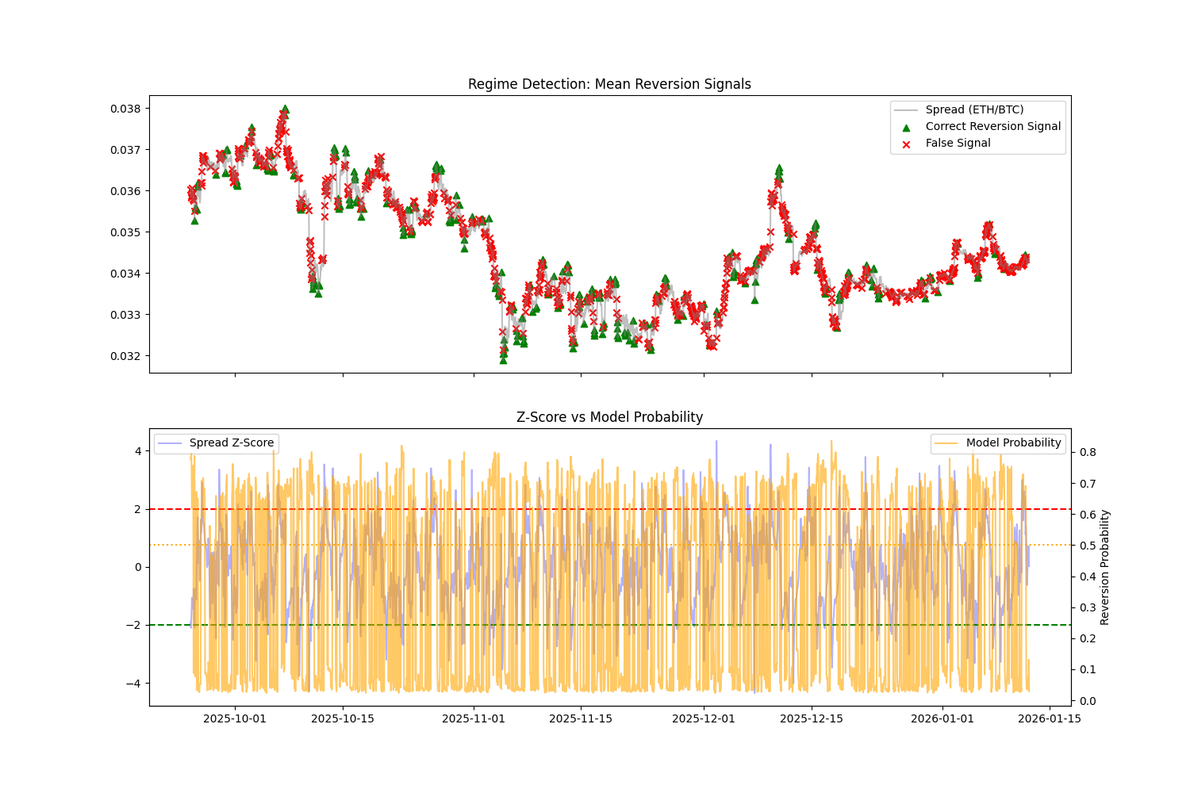Click the 2025-12-01 x-axis tick label
Viewport: 1190px width, 793px height.
pos(704,718)
